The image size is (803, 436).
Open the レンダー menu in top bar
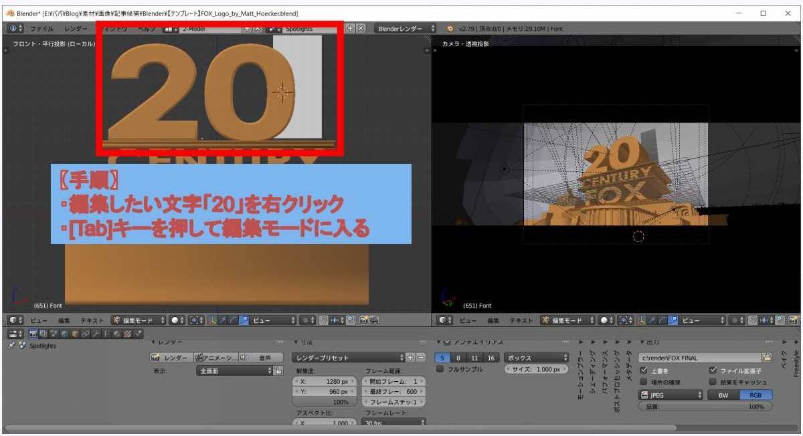[76, 29]
